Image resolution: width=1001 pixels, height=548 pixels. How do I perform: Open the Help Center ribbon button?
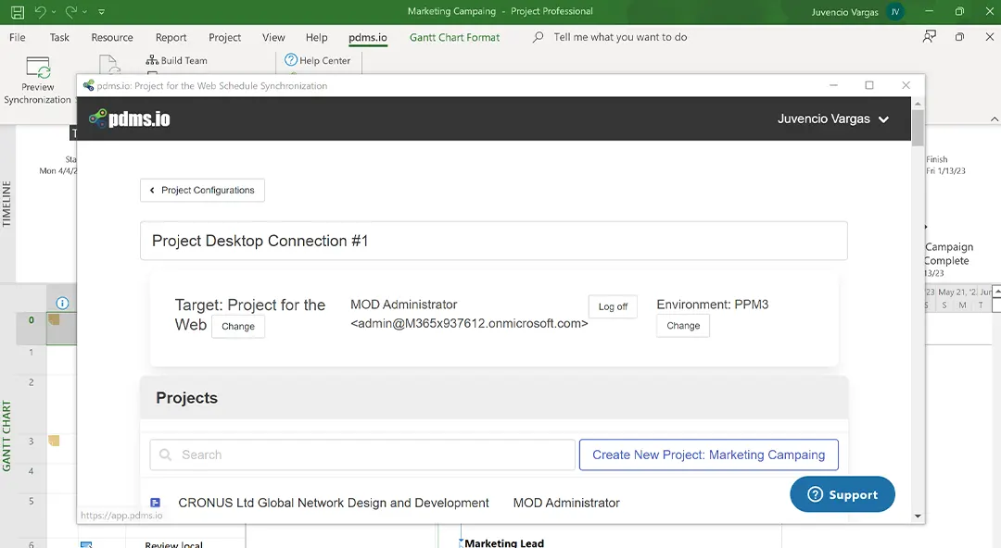[x=318, y=60]
